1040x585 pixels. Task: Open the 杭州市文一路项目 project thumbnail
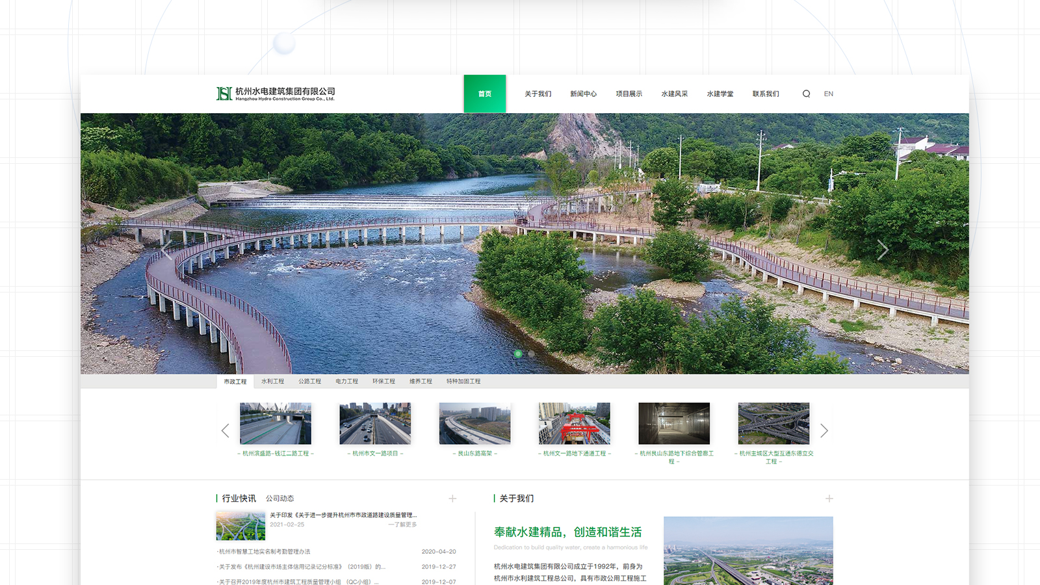point(375,424)
